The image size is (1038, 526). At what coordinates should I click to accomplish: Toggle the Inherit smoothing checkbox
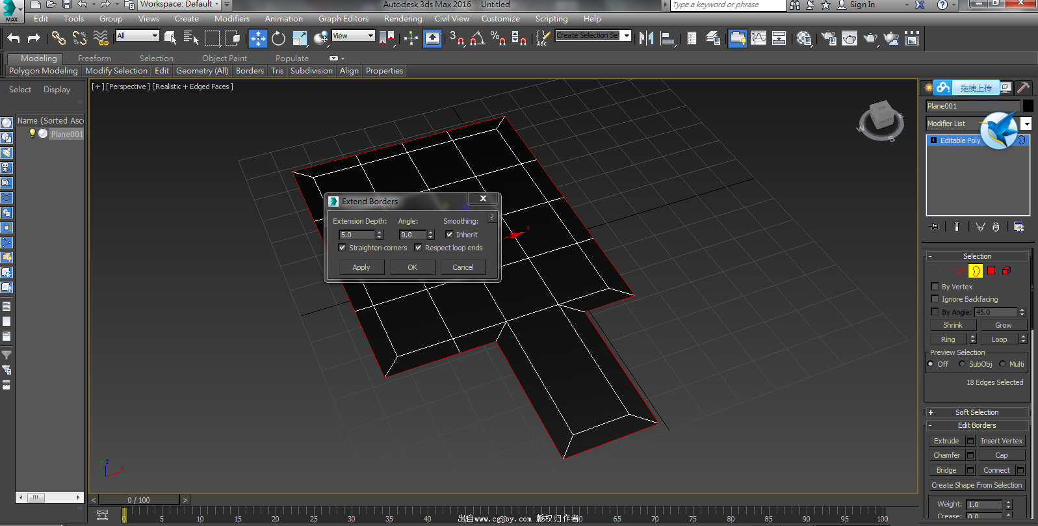point(449,235)
